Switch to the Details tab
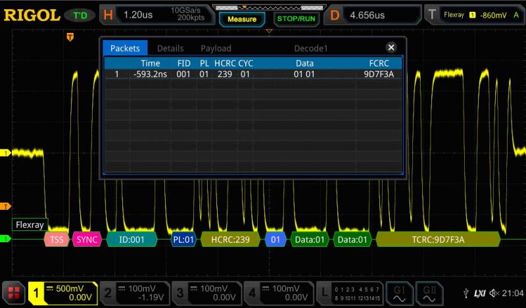 point(170,48)
